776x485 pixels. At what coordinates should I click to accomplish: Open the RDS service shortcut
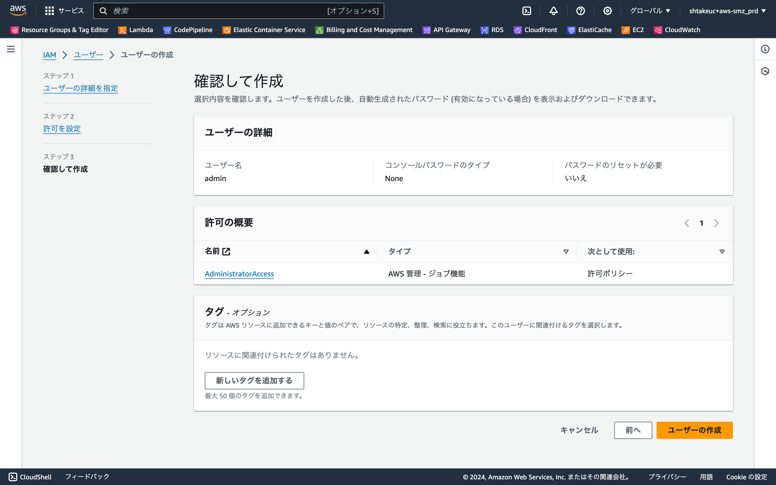click(492, 30)
